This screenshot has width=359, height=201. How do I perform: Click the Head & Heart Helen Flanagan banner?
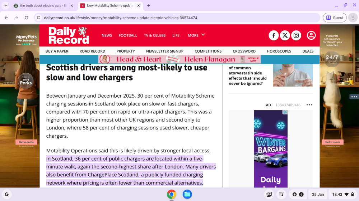click(x=179, y=59)
